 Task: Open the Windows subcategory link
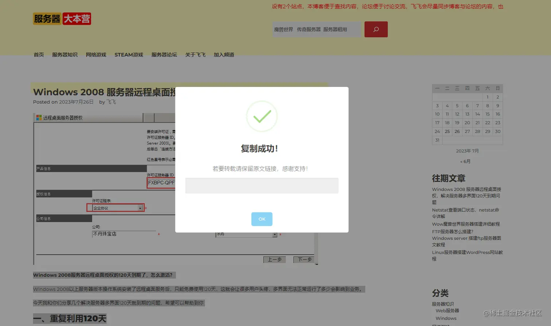click(x=446, y=318)
